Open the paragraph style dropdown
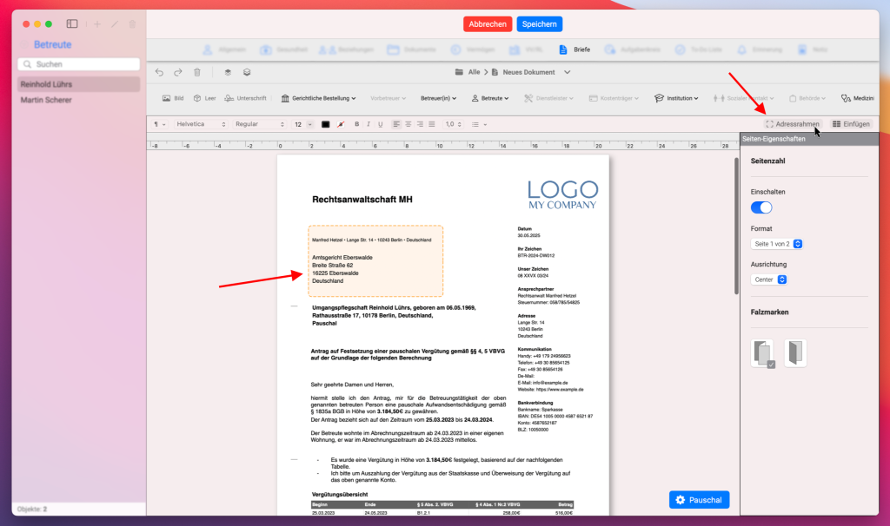Viewport: 890px width, 526px height. click(x=160, y=124)
